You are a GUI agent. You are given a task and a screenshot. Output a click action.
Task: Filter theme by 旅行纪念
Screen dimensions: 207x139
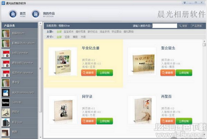pos(93,32)
